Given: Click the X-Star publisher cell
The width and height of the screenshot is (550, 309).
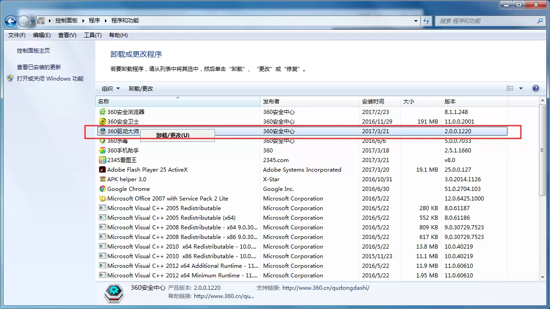Looking at the screenshot, I should pos(271,179).
